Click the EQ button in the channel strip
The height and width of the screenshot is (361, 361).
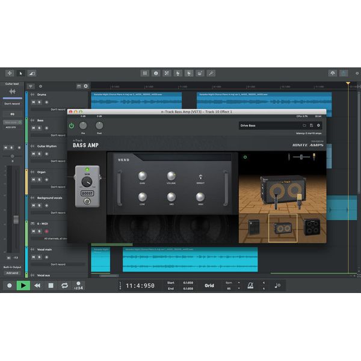point(12,114)
